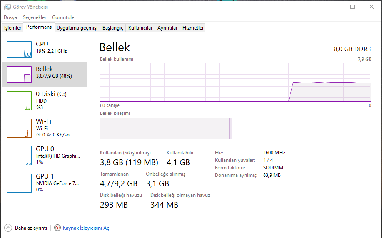Open the Görüntüle menu

[63, 17]
